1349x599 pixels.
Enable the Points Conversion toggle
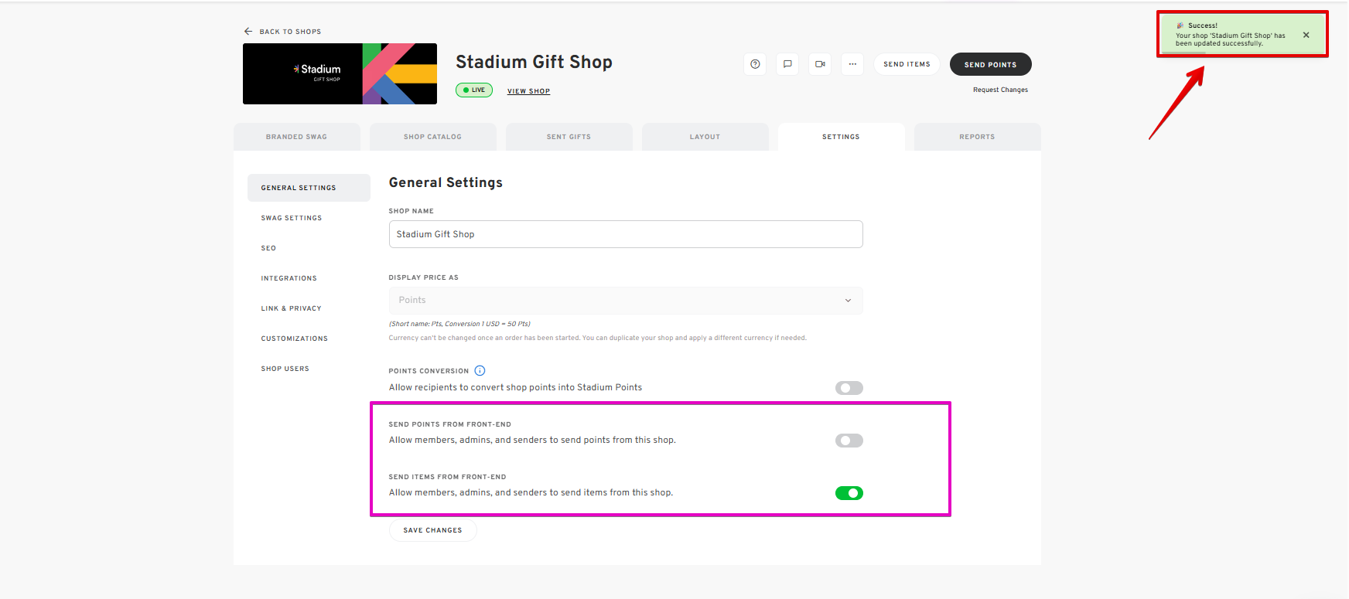[849, 388]
